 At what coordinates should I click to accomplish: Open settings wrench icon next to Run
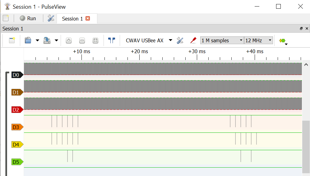(x=51, y=18)
